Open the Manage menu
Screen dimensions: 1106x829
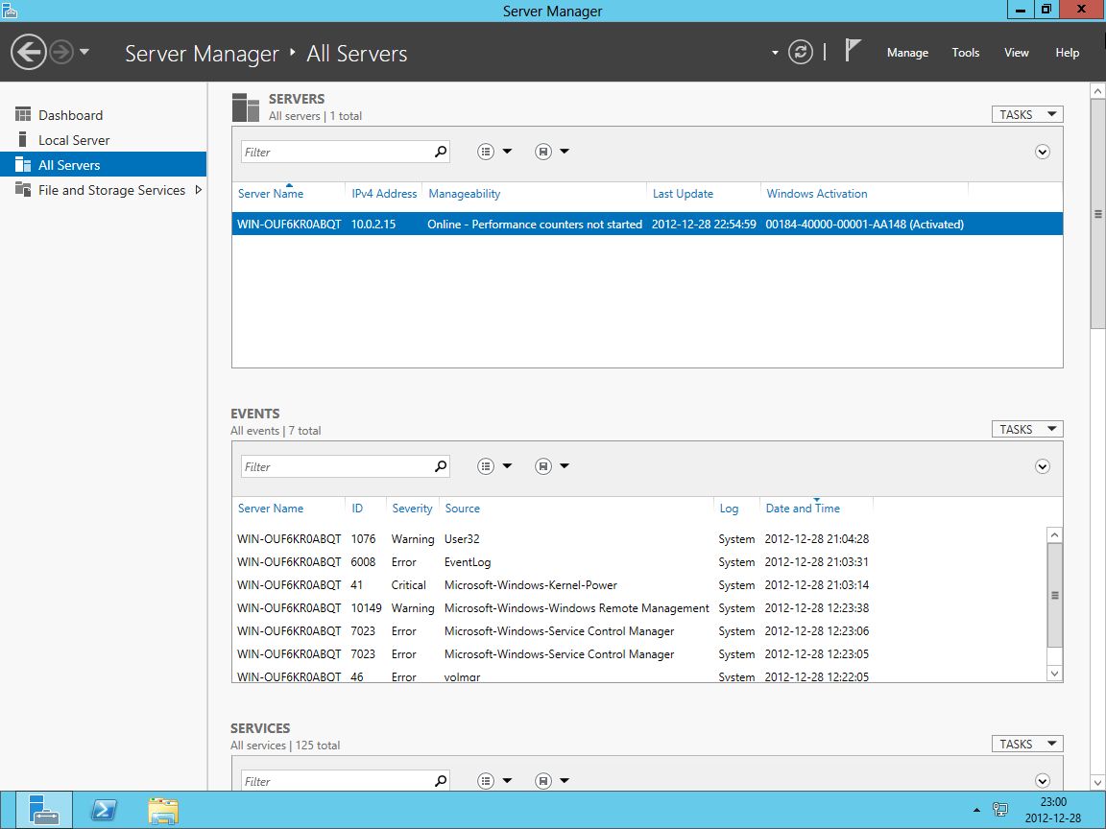pos(907,52)
